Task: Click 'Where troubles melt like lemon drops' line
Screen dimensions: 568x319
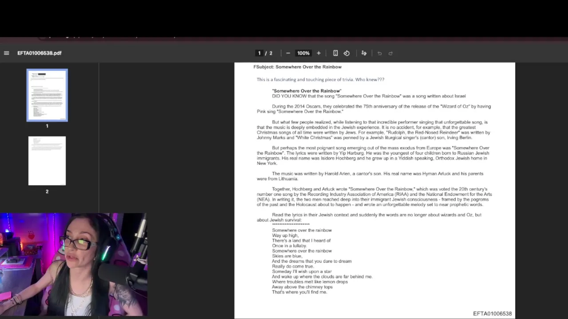Action: click(x=310, y=282)
